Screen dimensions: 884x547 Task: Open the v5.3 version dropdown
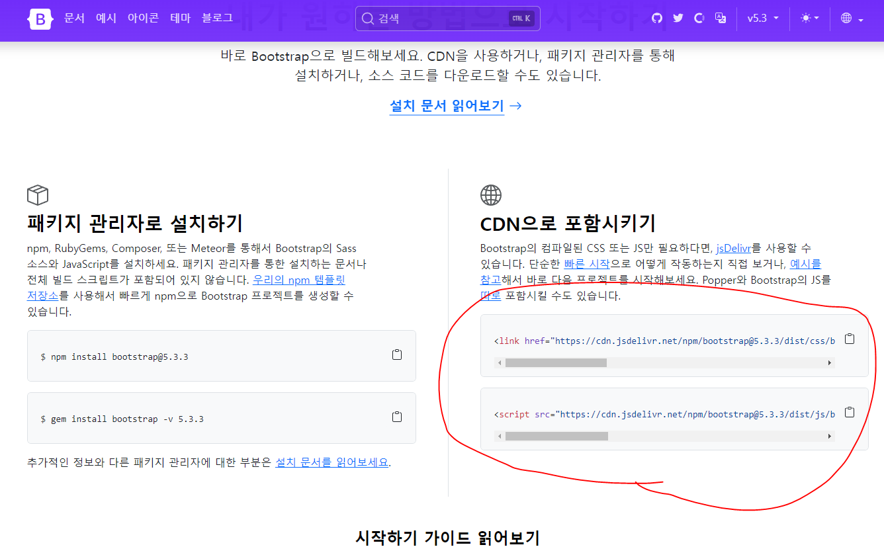763,19
